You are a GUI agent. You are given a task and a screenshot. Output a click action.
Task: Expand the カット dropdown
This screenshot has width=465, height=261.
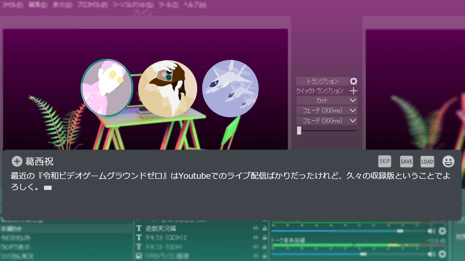[x=327, y=100]
